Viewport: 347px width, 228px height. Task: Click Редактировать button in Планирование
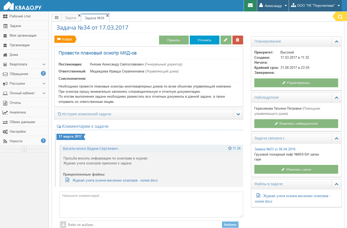point(296,83)
